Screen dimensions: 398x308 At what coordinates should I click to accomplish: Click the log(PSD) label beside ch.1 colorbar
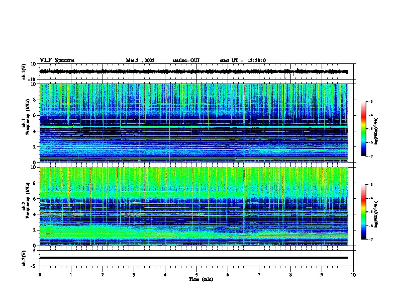coord(376,131)
